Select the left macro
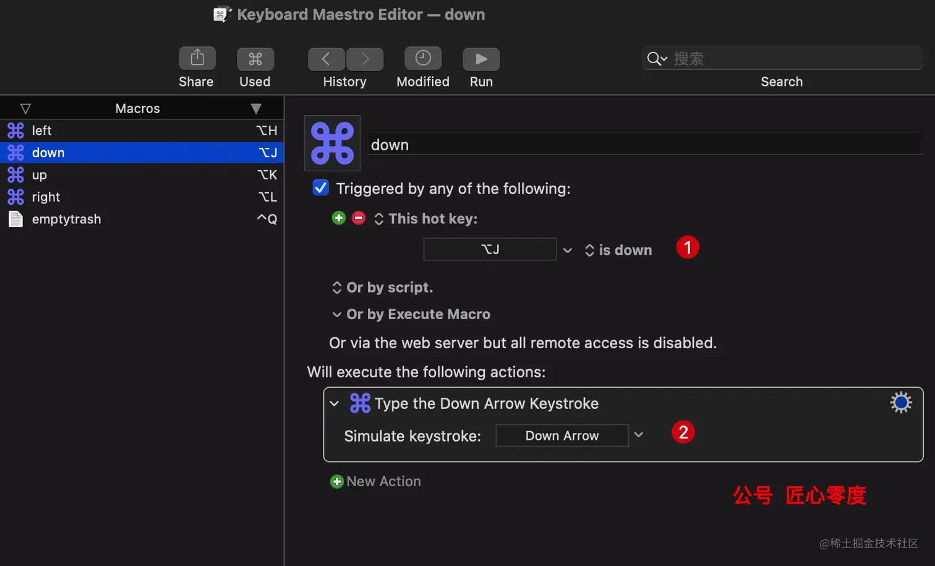Screen dimensions: 935x566 [142, 131]
